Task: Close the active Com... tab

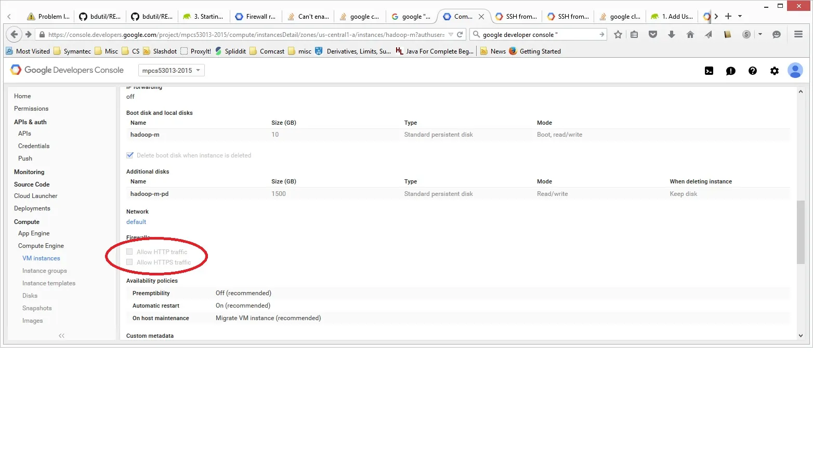Action: pos(481,17)
